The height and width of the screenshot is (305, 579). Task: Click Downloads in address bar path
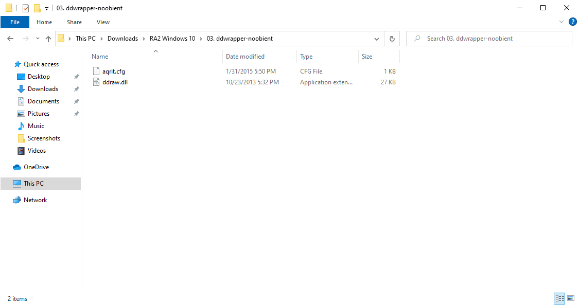[x=122, y=39]
